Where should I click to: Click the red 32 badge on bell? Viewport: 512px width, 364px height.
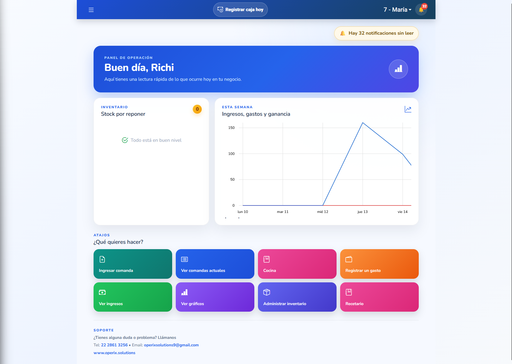pyautogui.click(x=424, y=6)
